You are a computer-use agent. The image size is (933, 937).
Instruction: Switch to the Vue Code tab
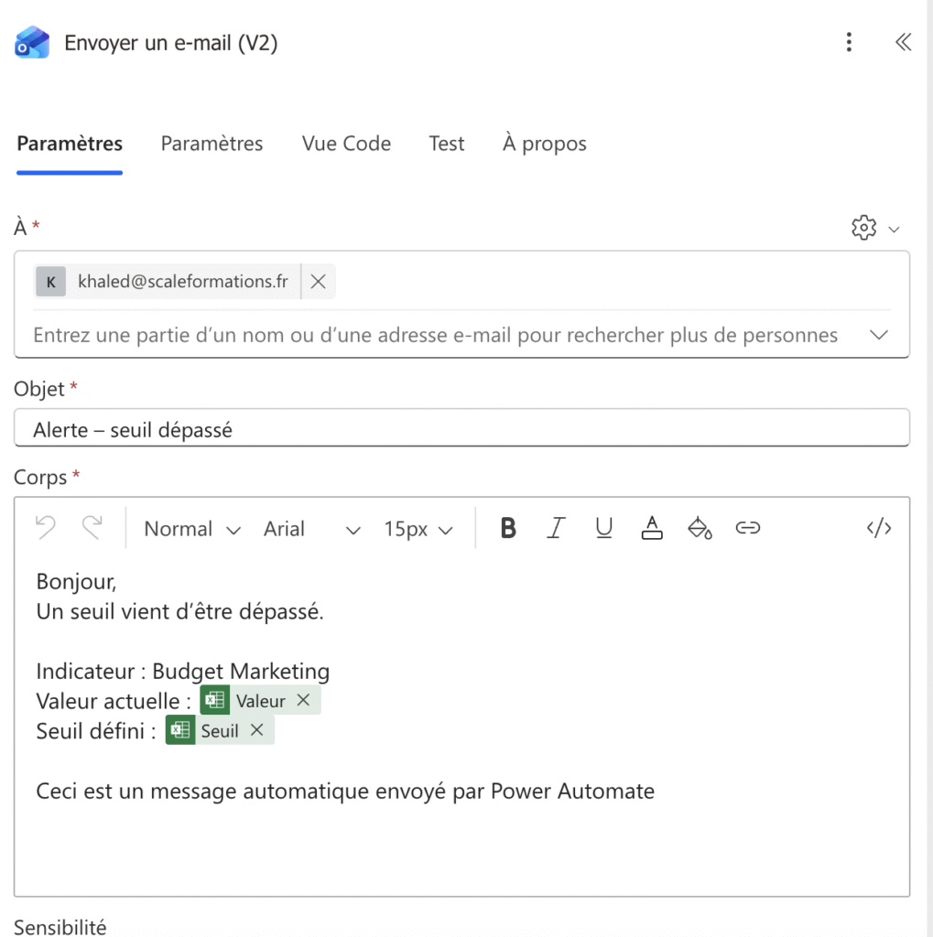coord(346,144)
